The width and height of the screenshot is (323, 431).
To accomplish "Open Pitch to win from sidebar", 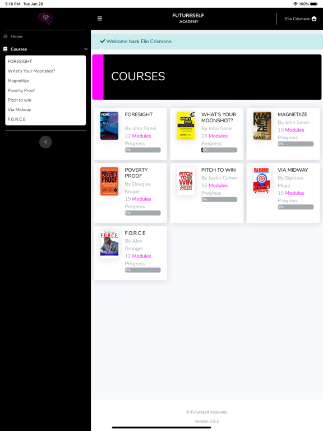I will point(20,100).
